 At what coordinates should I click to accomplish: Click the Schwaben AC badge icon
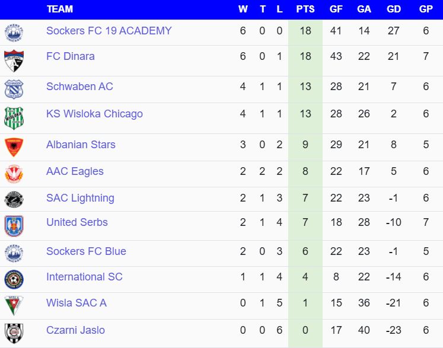click(13, 88)
